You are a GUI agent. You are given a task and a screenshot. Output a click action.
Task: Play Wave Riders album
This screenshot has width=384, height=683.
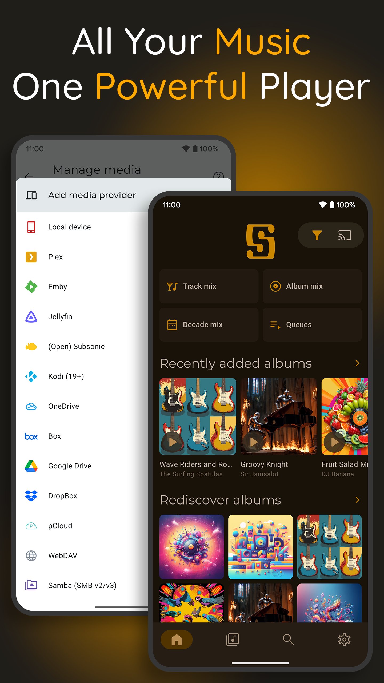173,442
